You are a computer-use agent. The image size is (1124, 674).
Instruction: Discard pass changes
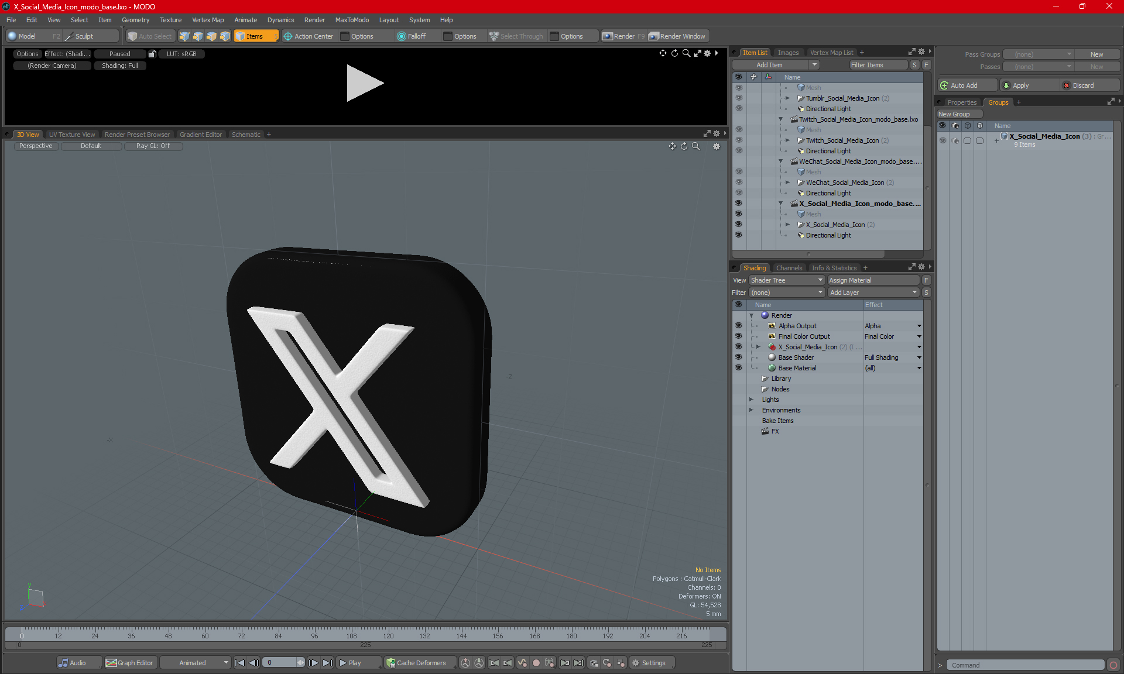click(x=1090, y=85)
